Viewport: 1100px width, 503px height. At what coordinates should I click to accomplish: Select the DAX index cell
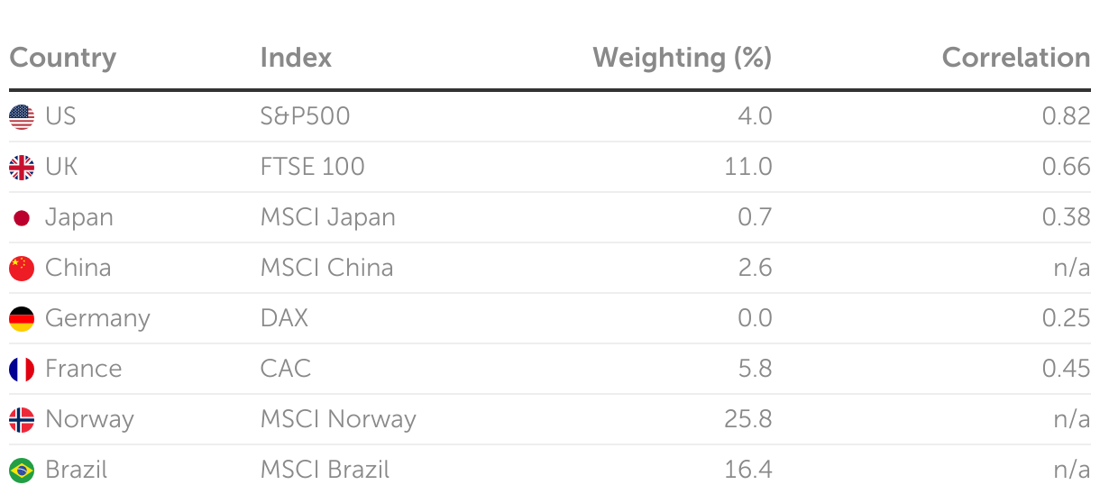[284, 318]
